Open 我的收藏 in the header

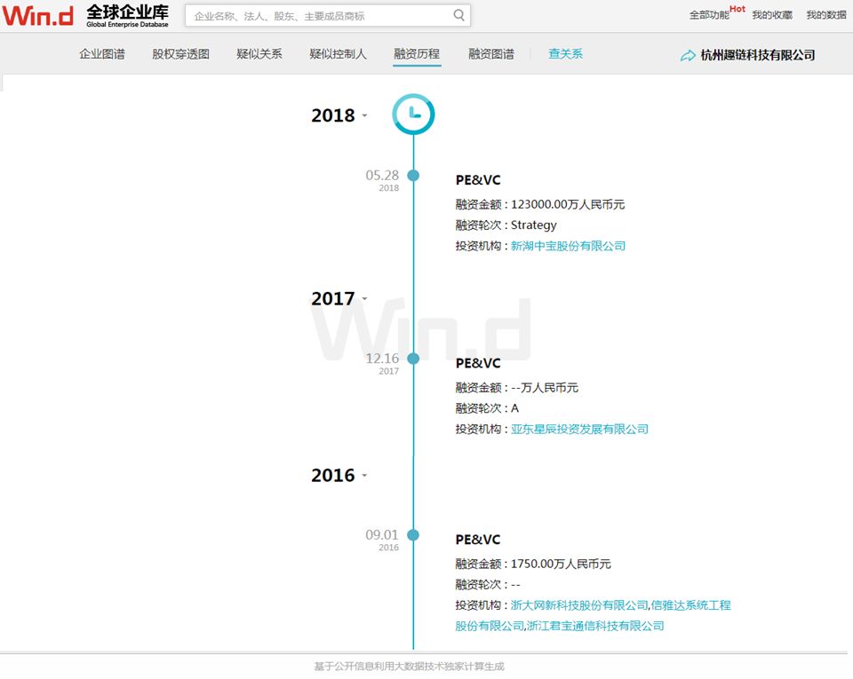click(x=772, y=15)
